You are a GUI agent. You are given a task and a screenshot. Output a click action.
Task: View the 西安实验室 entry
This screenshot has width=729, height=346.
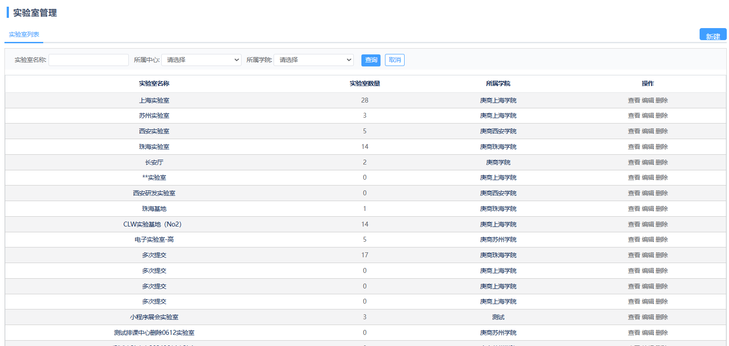tap(634, 131)
